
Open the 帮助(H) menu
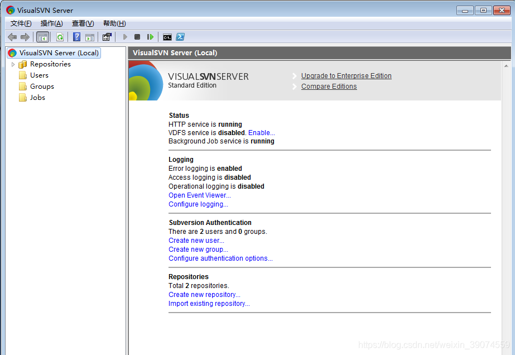click(x=114, y=23)
